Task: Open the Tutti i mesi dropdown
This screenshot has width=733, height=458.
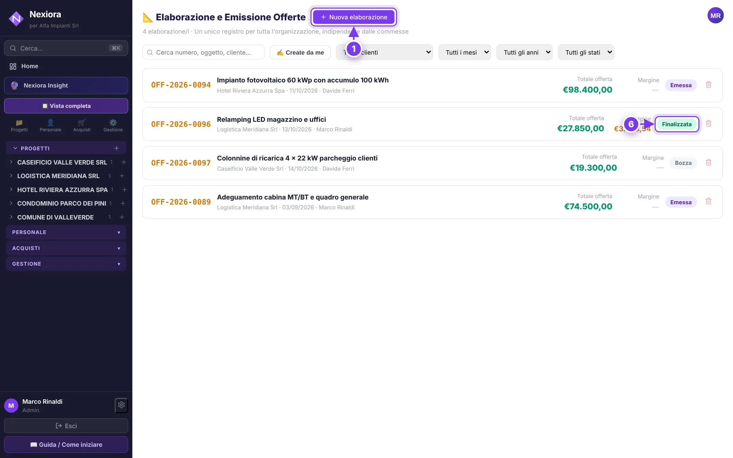Action: point(465,52)
